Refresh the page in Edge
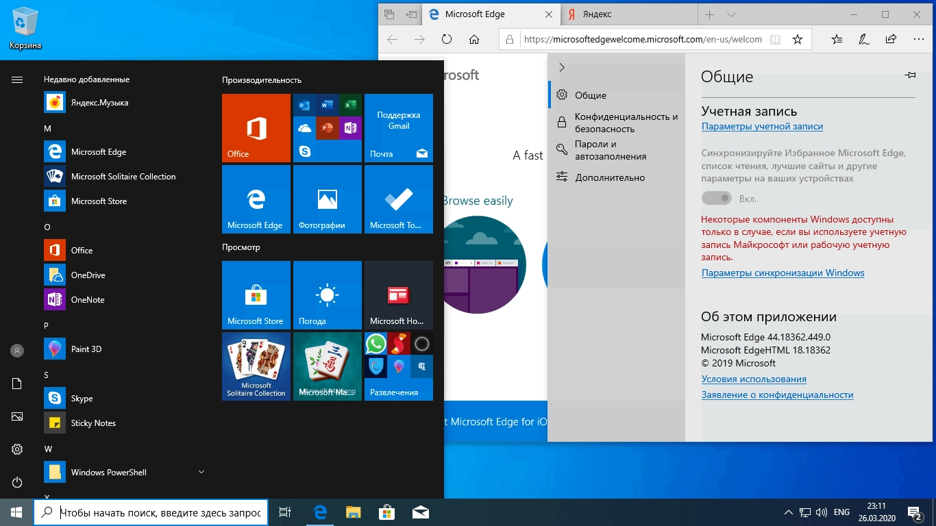 point(447,40)
